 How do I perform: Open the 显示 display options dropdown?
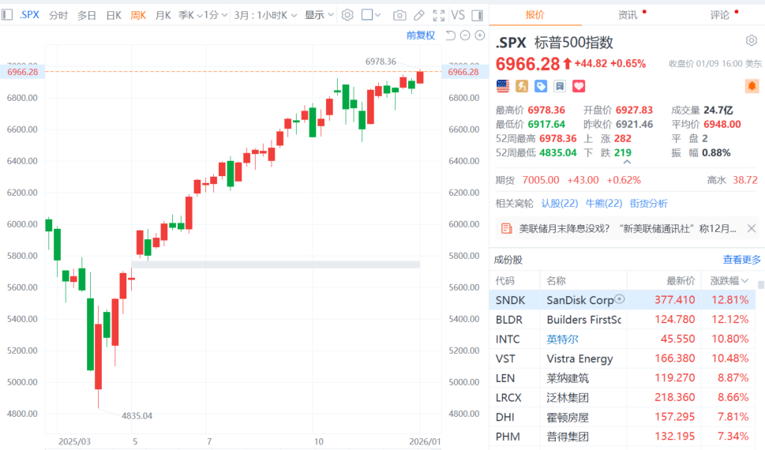319,15
